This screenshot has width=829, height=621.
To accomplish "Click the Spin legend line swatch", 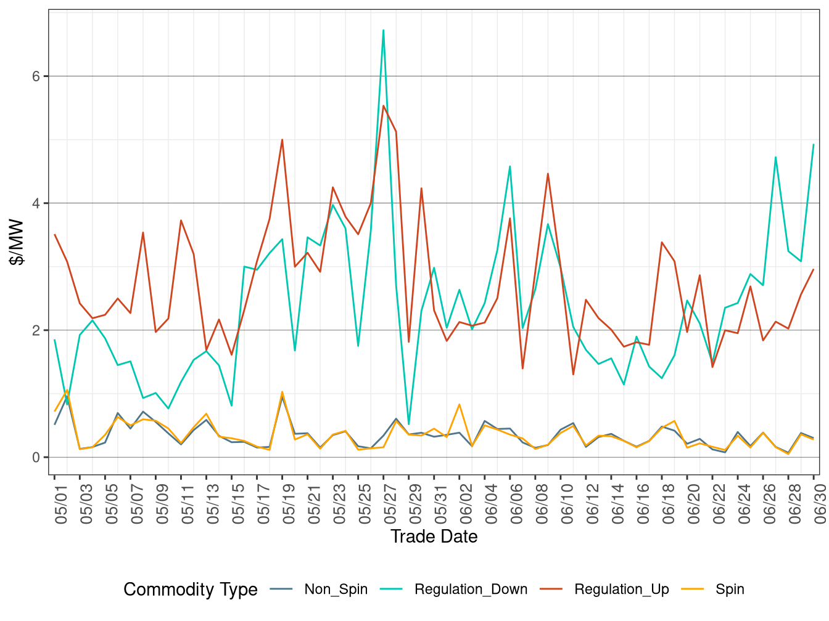I will pyautogui.click(x=693, y=590).
